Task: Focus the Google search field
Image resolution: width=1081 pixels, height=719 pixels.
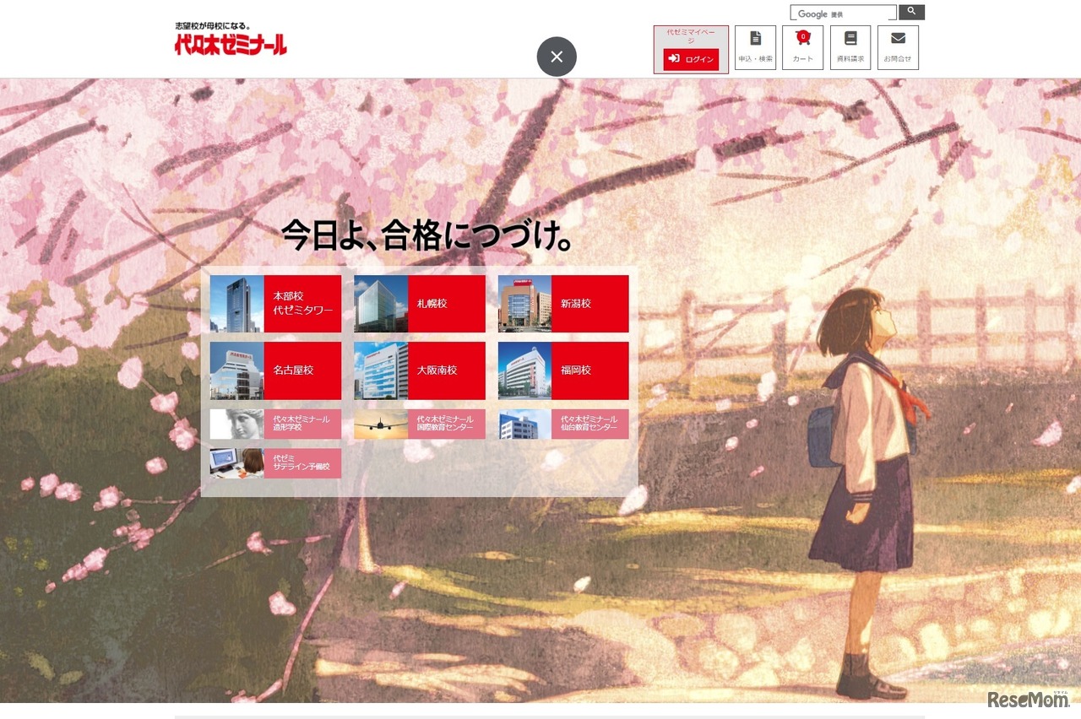Action: pyautogui.click(x=844, y=14)
